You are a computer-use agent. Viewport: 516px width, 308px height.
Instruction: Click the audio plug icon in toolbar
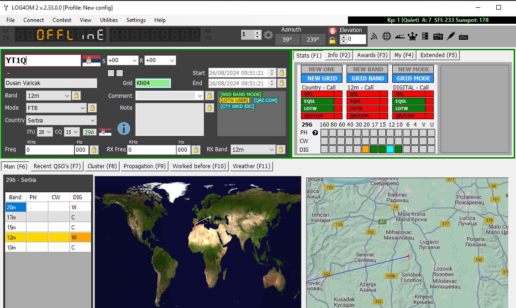pyautogui.click(x=451, y=36)
